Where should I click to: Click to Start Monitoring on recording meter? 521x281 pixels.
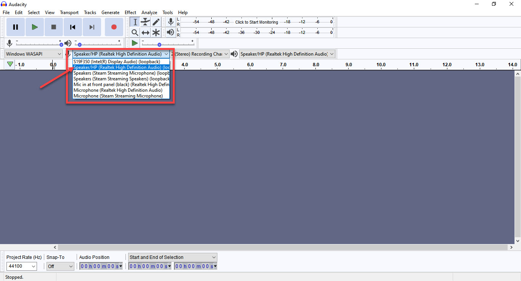click(x=256, y=22)
